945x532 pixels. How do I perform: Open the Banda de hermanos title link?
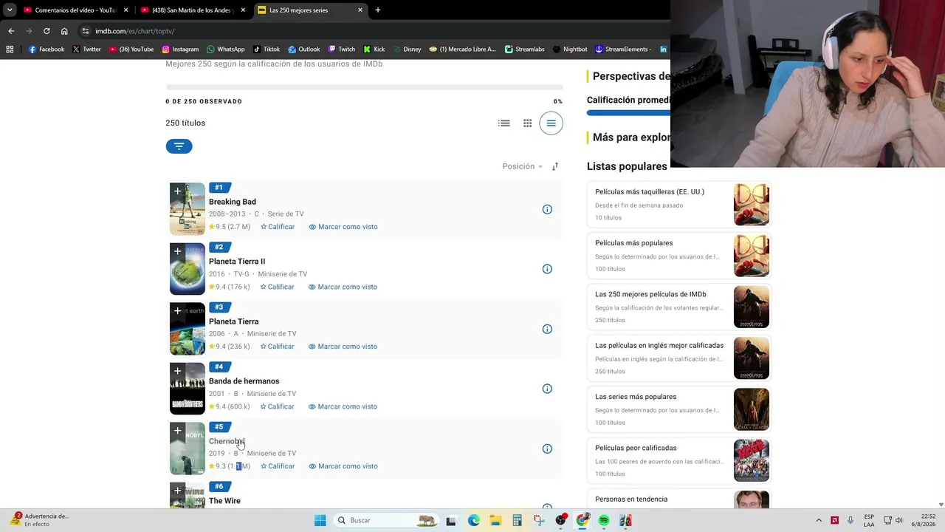[x=244, y=381]
